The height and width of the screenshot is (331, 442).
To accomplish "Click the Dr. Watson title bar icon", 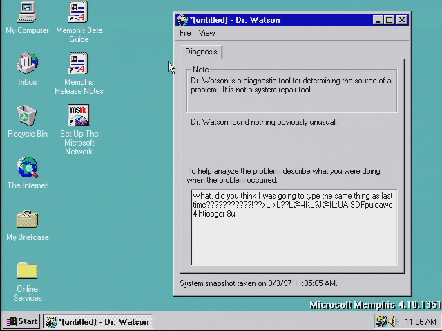I will (182, 20).
